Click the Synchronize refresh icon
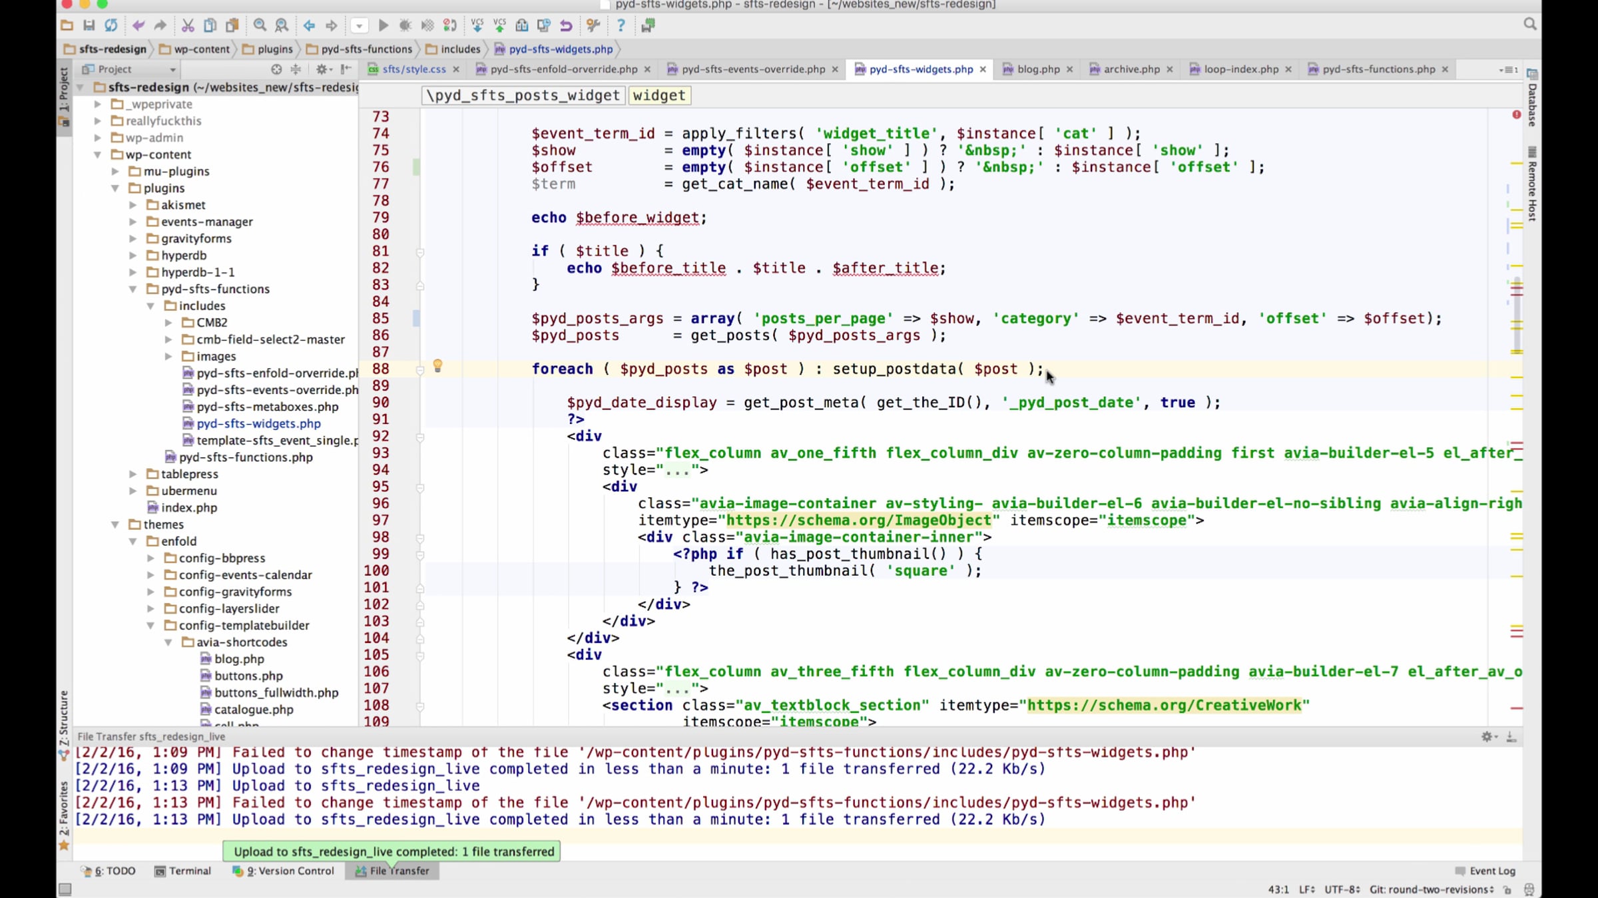The image size is (1598, 898). point(111,25)
